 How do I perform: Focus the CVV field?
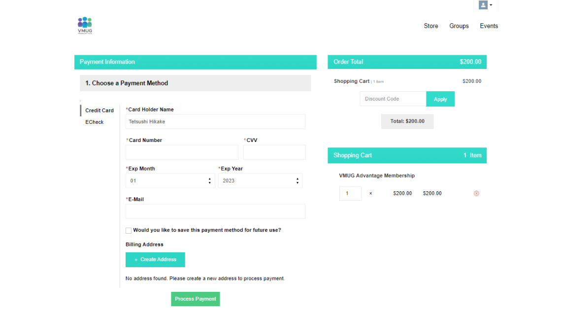click(274, 152)
